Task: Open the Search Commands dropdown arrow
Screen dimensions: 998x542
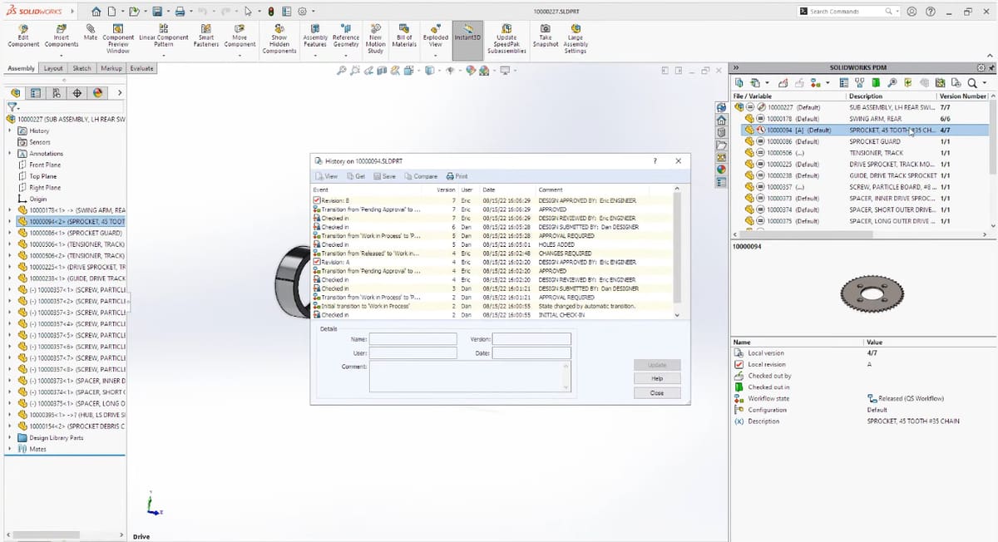Action: pyautogui.click(x=898, y=11)
